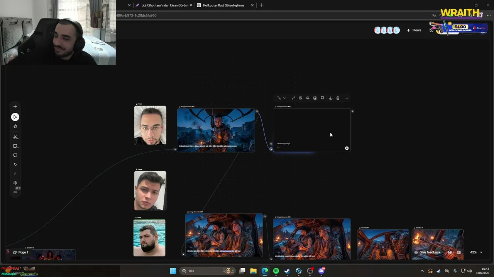Open browser settings and more menu
494x277 pixels.
point(489,15)
